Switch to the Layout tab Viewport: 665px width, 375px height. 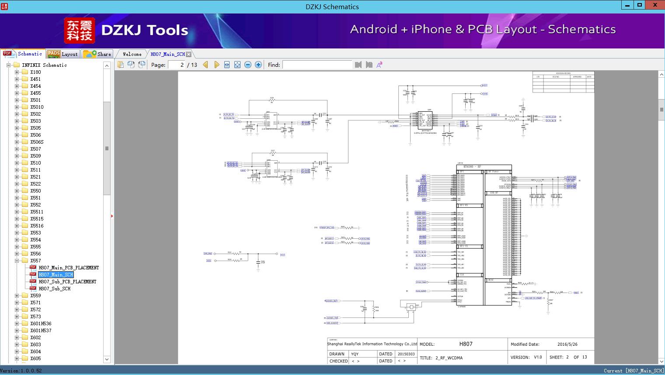coord(63,54)
